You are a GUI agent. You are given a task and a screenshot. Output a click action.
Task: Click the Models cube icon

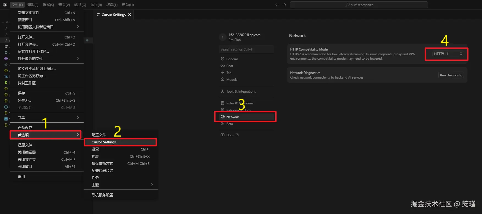click(x=223, y=79)
